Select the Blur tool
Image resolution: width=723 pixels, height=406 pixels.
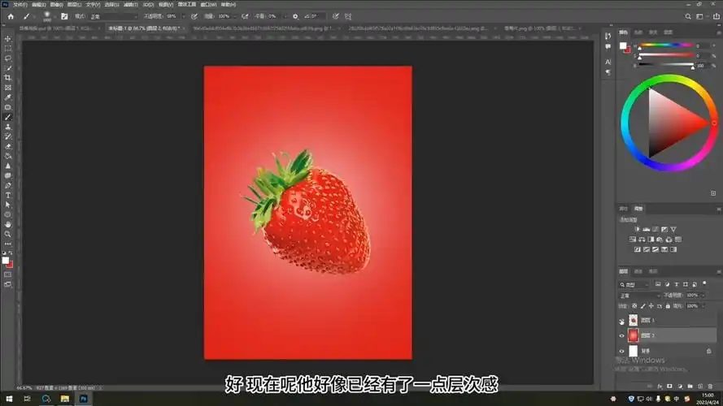pos(8,166)
